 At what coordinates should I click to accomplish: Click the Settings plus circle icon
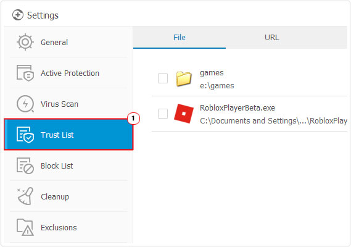tap(18, 15)
